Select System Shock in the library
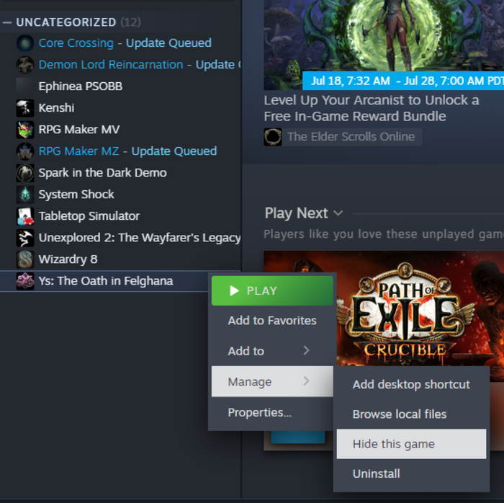This screenshot has width=504, height=503. click(120, 195)
